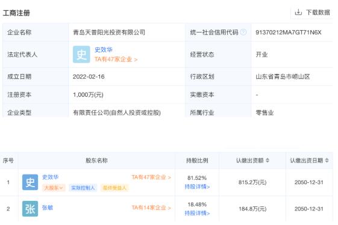View 持股详情 for the 18.48% holding

coord(197,213)
